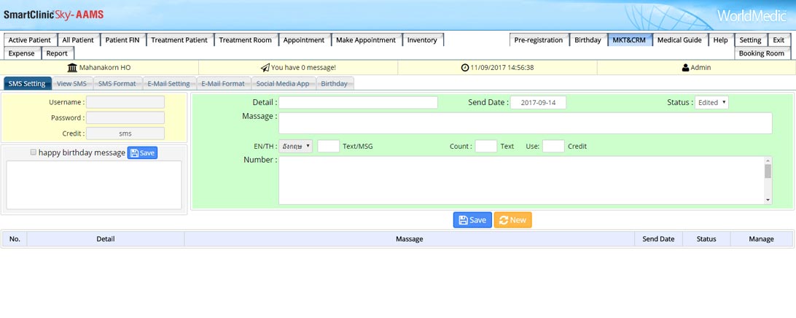796x318 pixels.
Task: Open the Status dropdown
Action: click(x=711, y=103)
